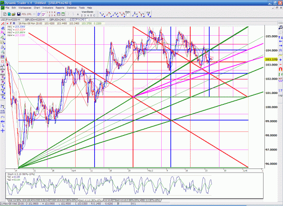Click status bar close C 103.0300
Screen dimensions: 283x206
[81, 204]
